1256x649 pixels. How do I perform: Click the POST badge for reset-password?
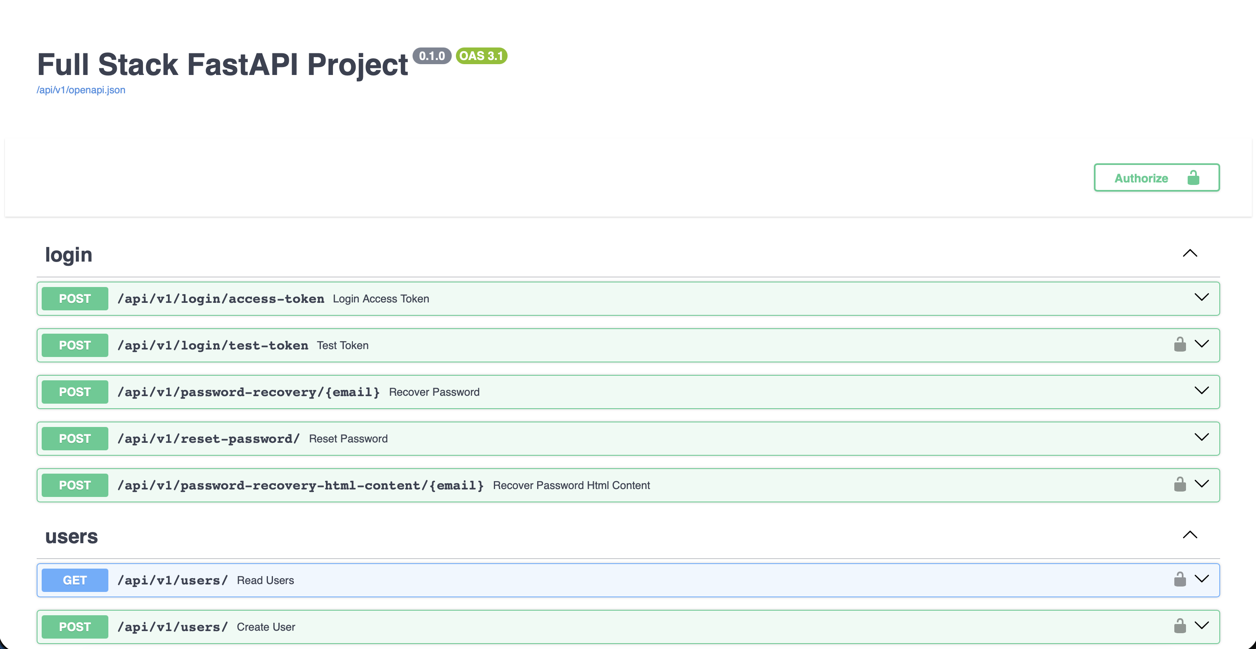click(x=75, y=439)
